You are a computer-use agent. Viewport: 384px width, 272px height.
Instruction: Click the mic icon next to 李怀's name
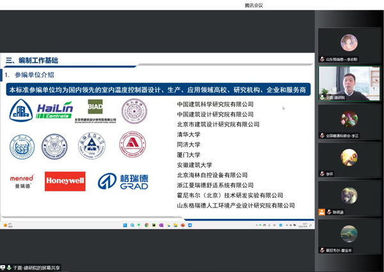[x=322, y=173]
